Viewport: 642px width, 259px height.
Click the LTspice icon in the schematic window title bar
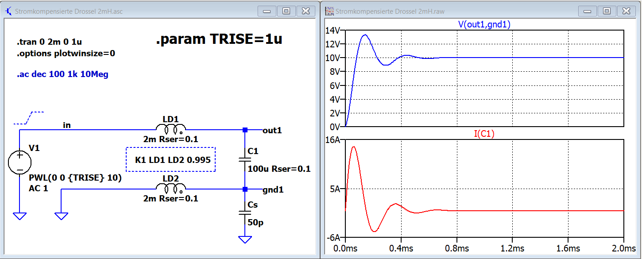[x=8, y=11]
